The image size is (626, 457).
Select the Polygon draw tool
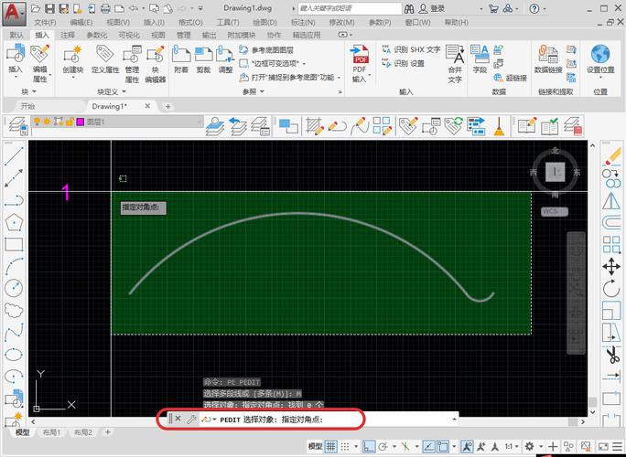tap(13, 221)
